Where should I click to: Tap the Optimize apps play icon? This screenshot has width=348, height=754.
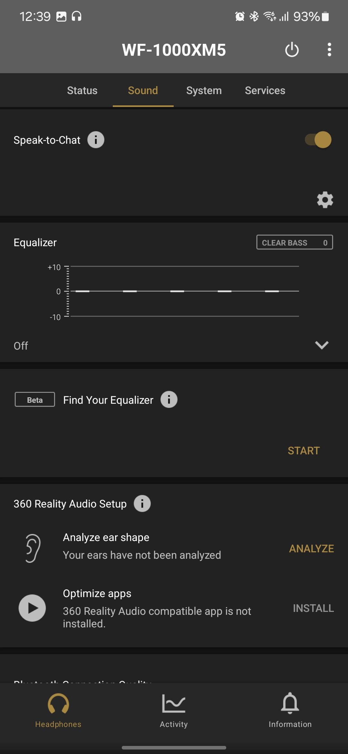click(32, 608)
